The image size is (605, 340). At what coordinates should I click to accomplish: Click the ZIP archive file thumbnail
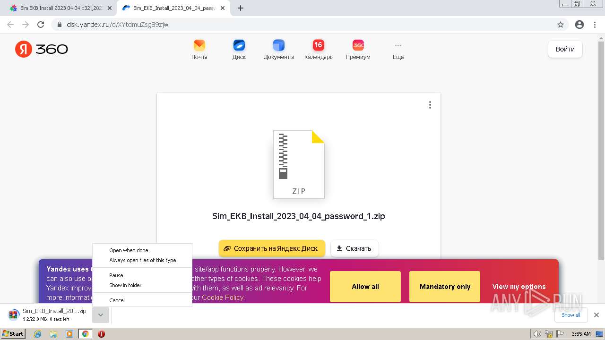[x=299, y=164]
